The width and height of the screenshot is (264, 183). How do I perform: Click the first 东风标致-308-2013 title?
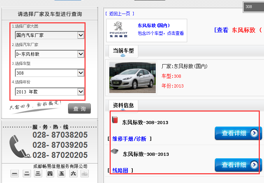click(x=145, y=122)
